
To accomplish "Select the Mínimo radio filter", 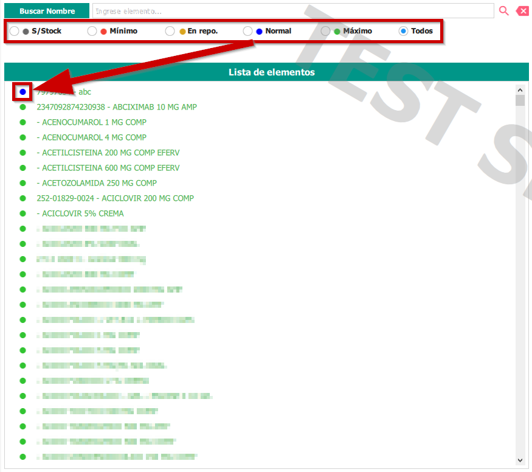I will click(x=92, y=31).
